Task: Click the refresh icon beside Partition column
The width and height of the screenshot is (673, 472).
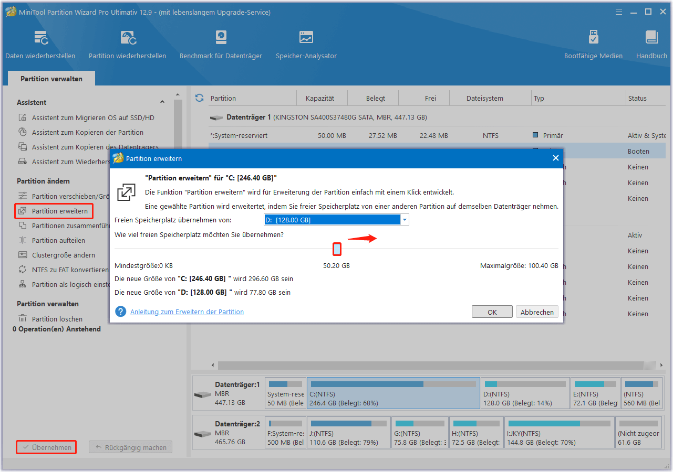Action: [x=199, y=98]
